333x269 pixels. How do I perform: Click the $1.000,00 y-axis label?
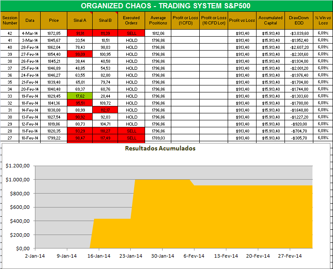click(x=17, y=180)
